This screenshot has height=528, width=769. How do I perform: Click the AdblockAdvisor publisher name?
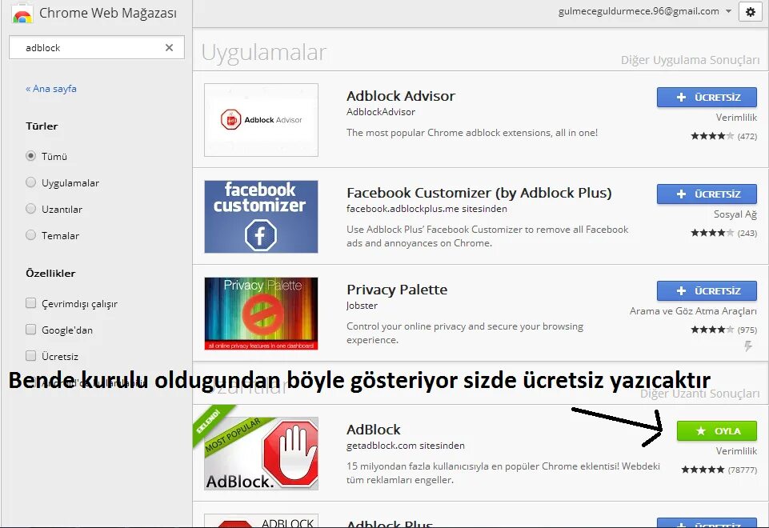(x=381, y=112)
